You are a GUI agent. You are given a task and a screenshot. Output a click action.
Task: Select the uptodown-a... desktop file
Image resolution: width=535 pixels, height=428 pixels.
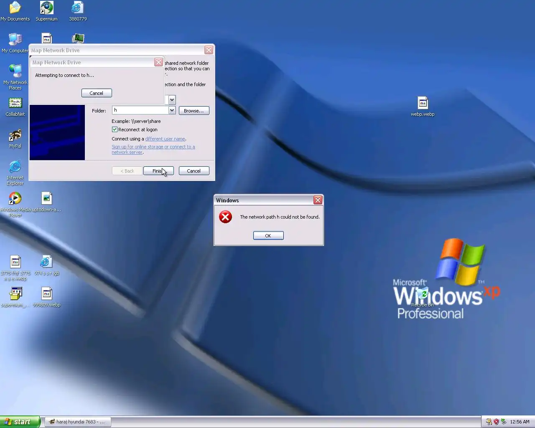click(46, 202)
